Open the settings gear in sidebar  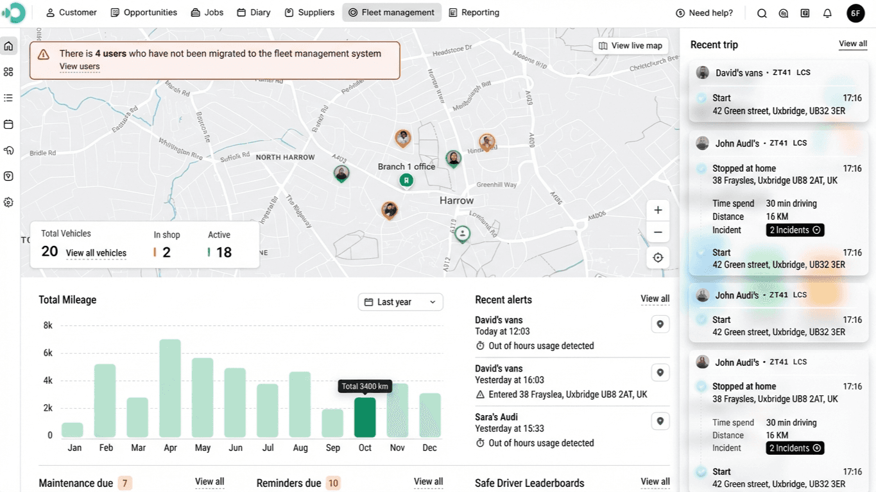(x=8, y=202)
